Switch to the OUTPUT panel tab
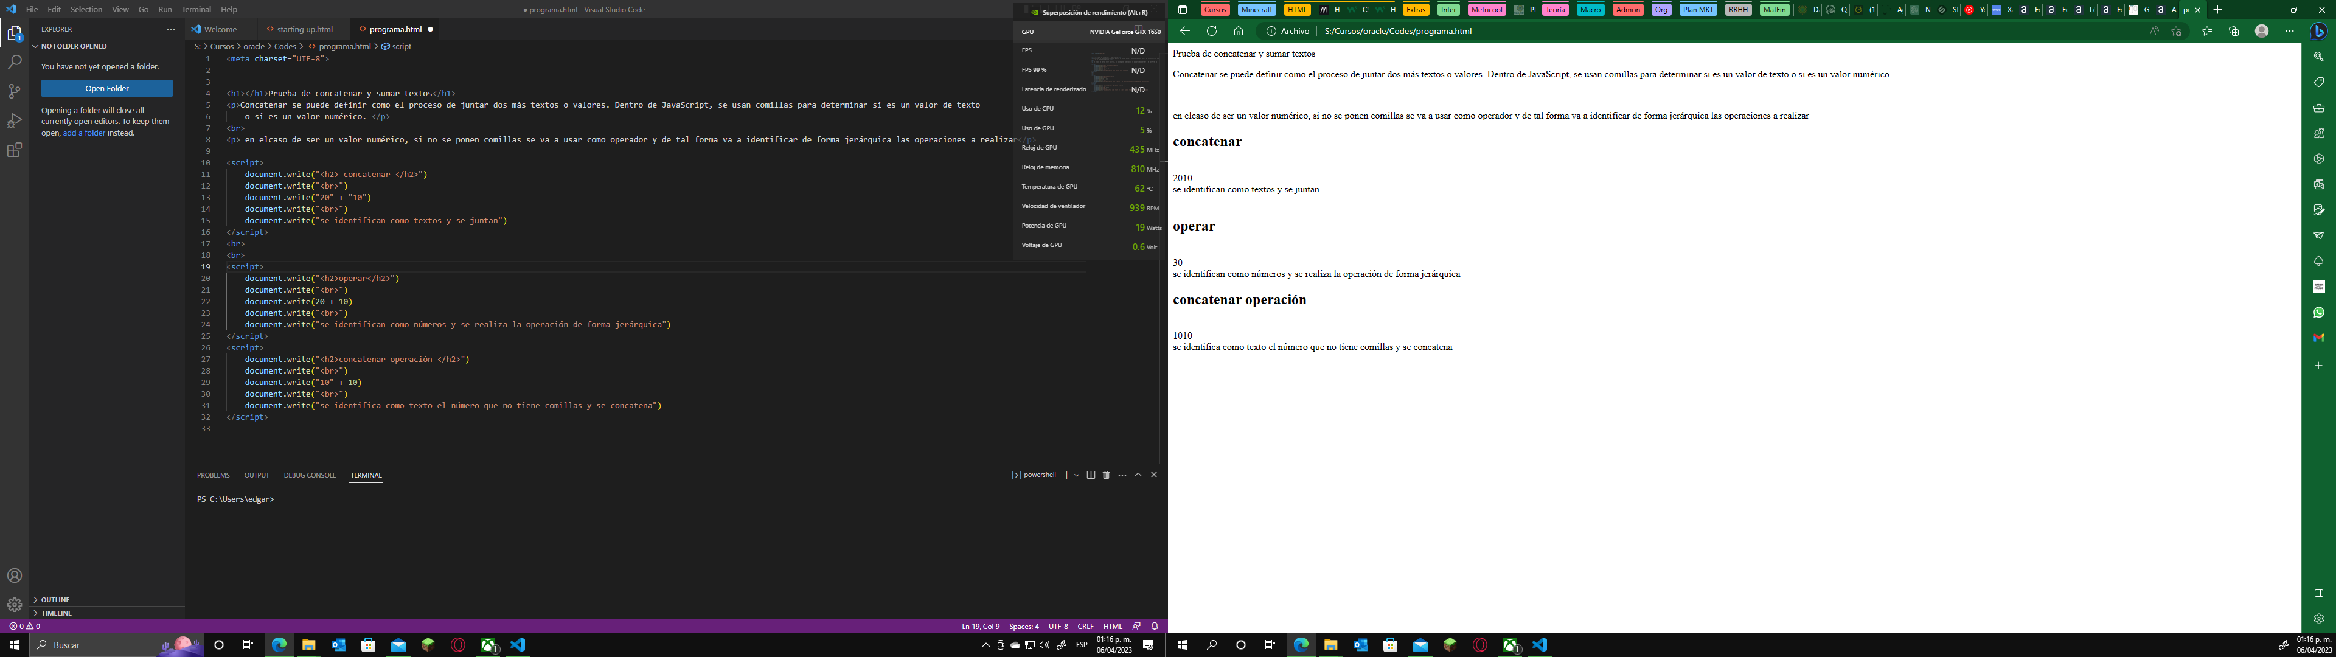 pos(257,474)
